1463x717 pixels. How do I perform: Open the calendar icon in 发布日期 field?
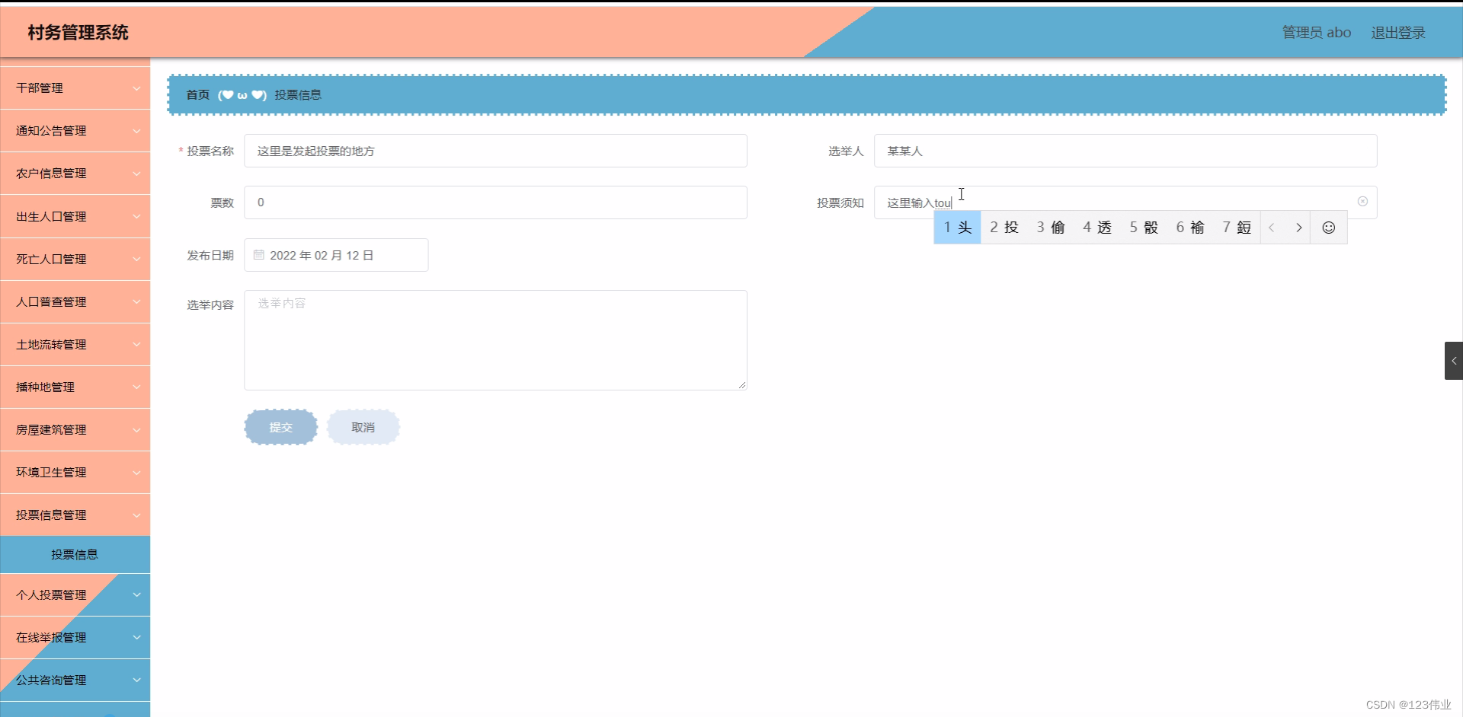point(258,254)
